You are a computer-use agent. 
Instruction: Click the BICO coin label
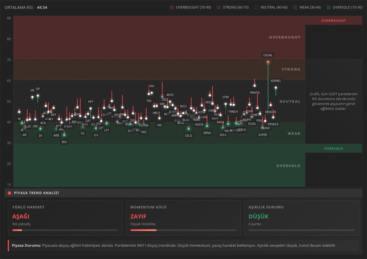coord(183,106)
